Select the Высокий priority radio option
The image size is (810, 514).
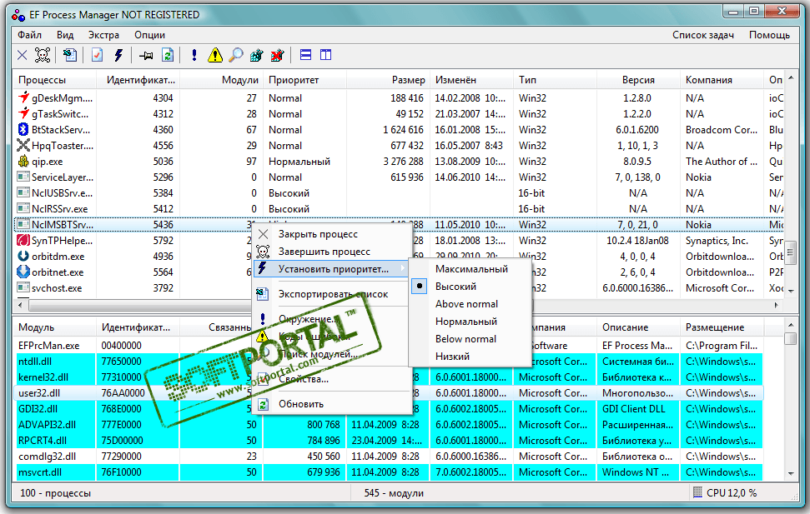click(x=455, y=287)
